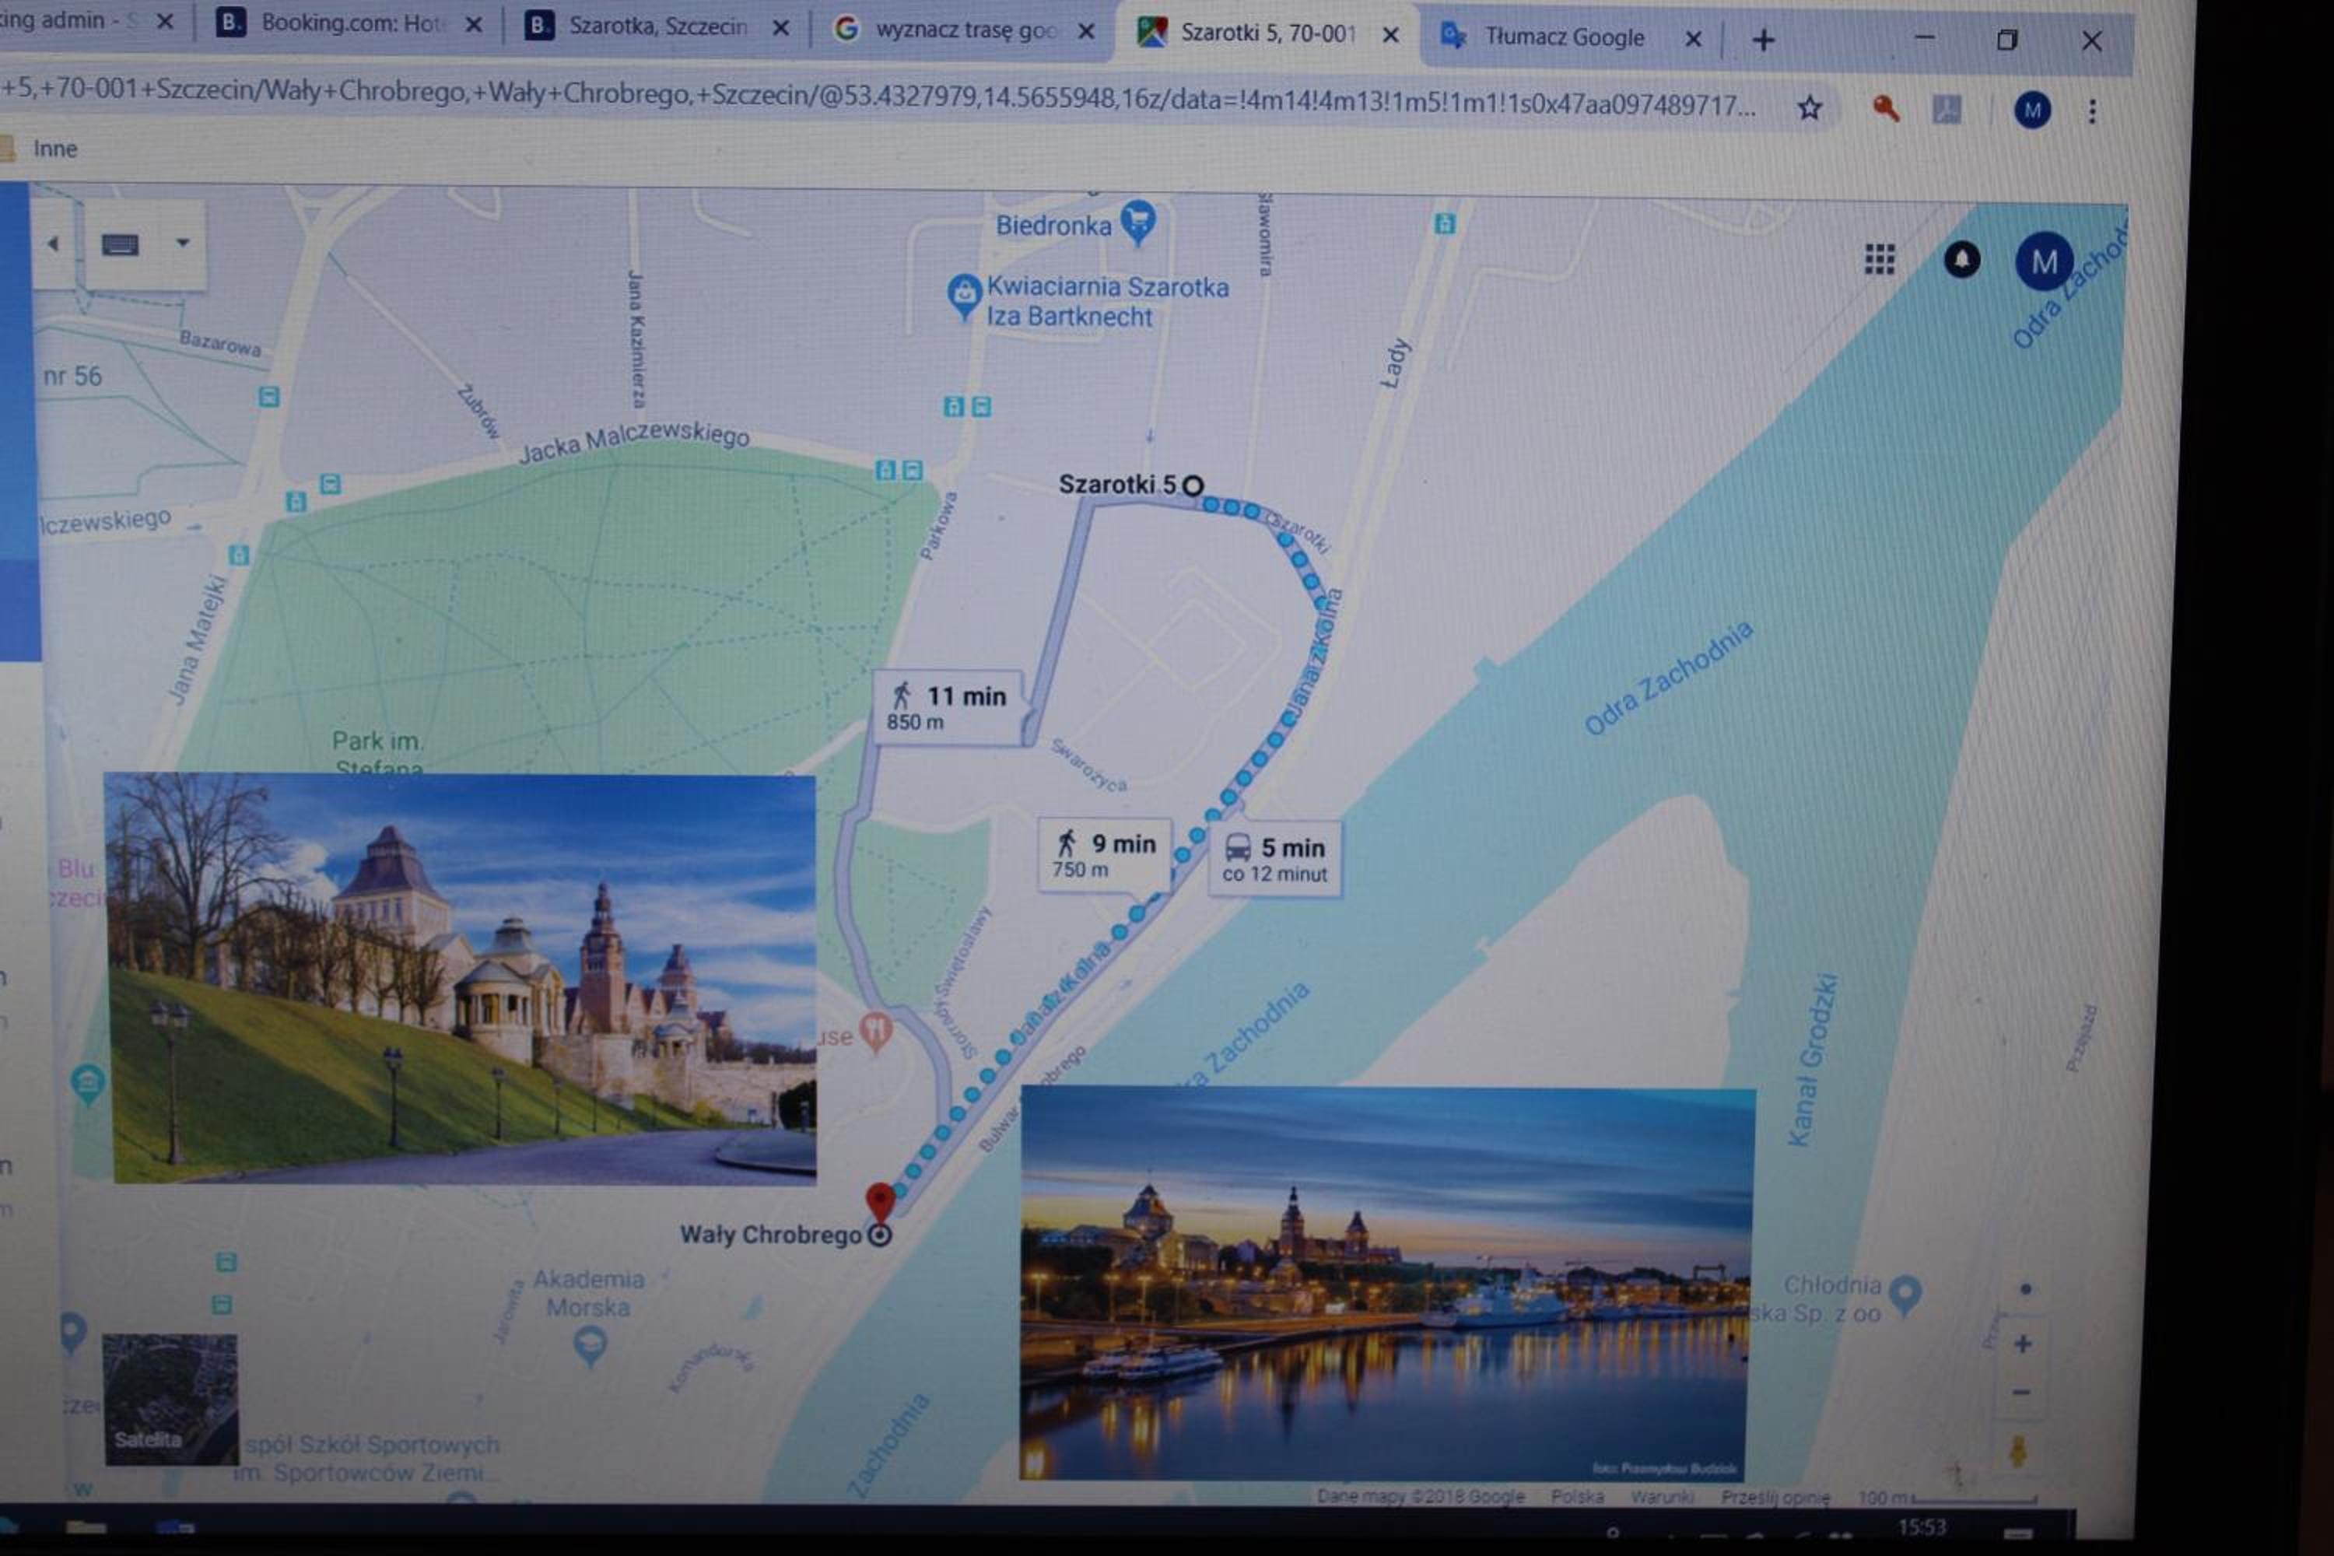Image resolution: width=2334 pixels, height=1556 pixels.
Task: Switch to Satelita map view
Action: (170, 1399)
